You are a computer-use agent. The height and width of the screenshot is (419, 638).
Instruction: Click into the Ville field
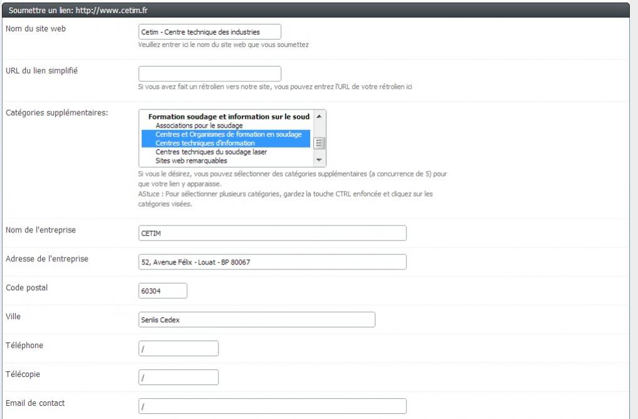(256, 320)
